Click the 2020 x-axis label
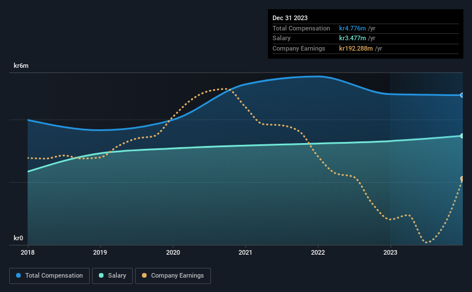Screen dimensions: 472x292 pos(173,252)
